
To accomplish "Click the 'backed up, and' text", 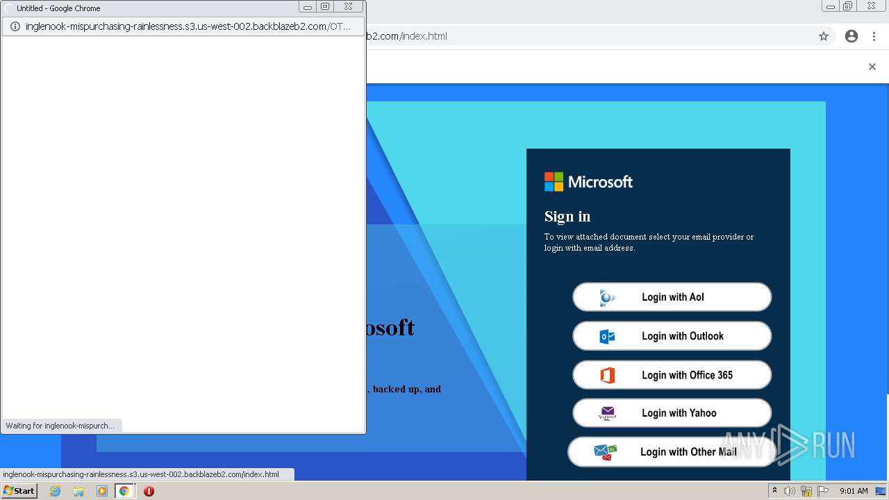I will 407,389.
